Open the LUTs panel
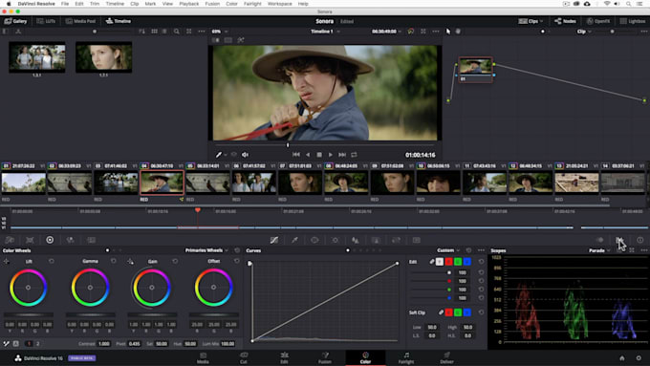This screenshot has height=366, width=650. coord(46,21)
